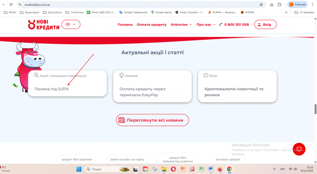Open Криптовалюти: Інвестиції та ризики article
Viewport: 317px width, 174px height.
[x=234, y=92]
